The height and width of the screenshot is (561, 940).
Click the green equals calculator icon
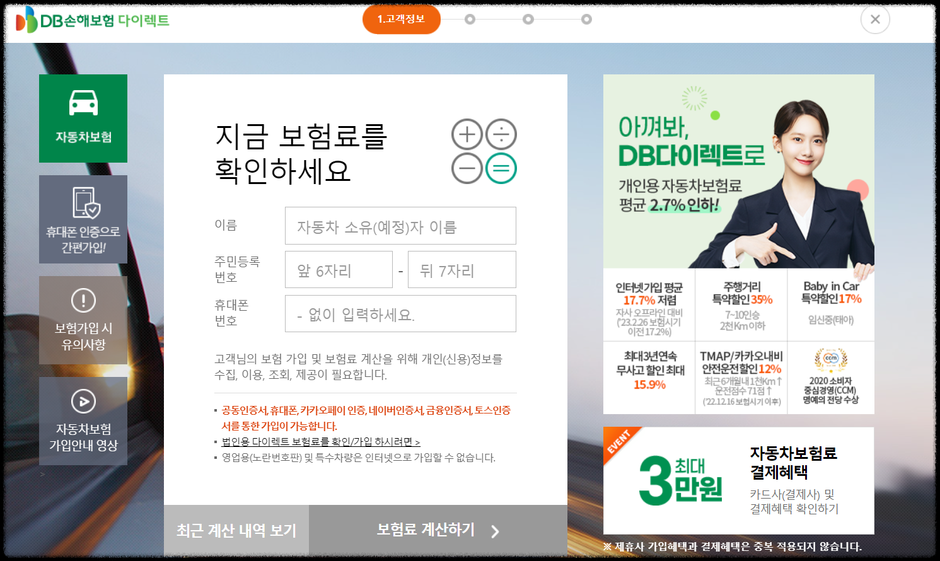tap(501, 168)
